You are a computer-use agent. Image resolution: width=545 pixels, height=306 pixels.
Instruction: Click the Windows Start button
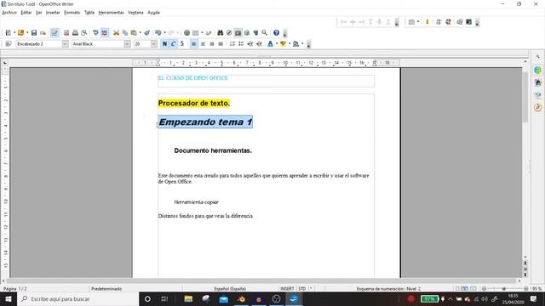tap(9, 298)
